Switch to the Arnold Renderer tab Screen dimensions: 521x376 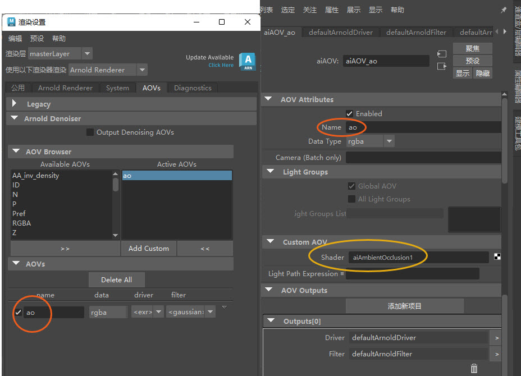point(65,88)
